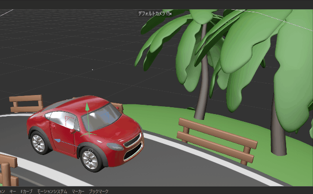Select the wooden fence behind the car
This screenshot has height=194, width=313.
[x=26, y=103]
